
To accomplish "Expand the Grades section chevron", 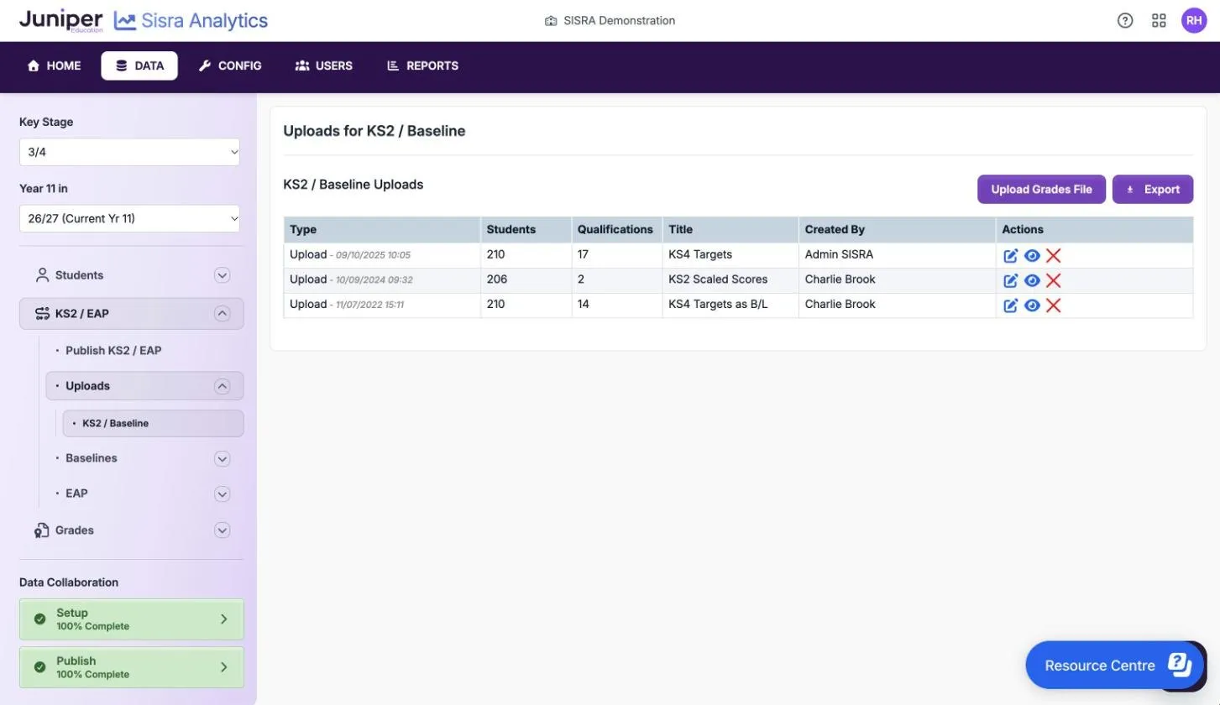I will point(222,530).
